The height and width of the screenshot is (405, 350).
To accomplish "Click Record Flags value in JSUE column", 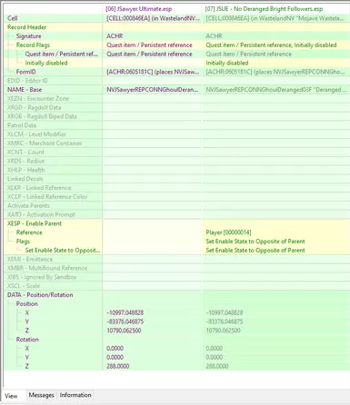I will tap(271, 45).
